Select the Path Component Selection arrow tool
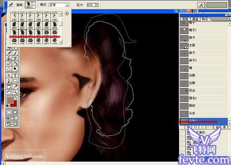Viewport: 231px width, 165px height. pos(9,75)
